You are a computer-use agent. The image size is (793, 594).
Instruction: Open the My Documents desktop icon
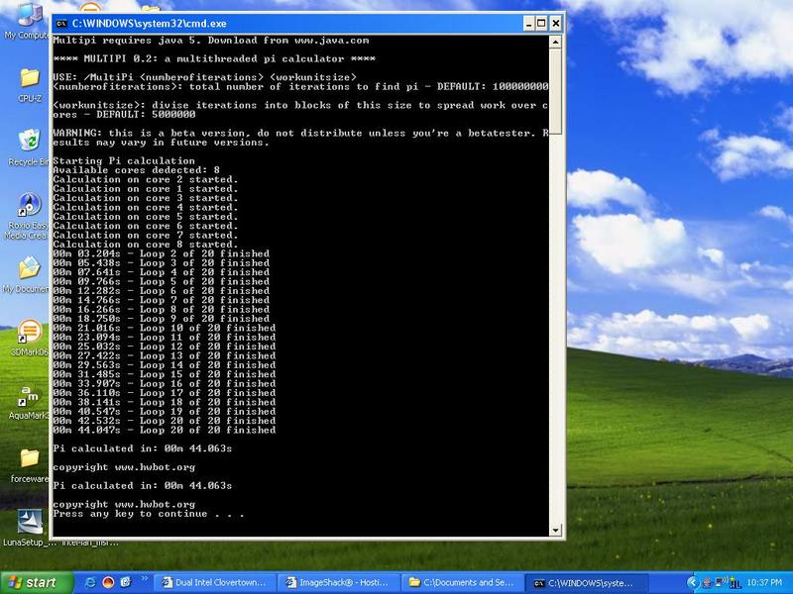pos(28,274)
